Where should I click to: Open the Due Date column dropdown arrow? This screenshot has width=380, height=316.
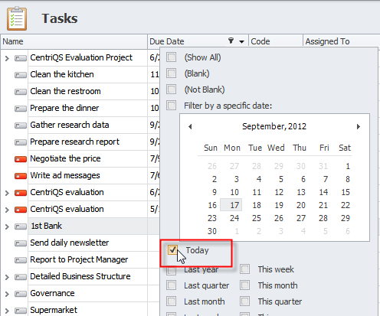[241, 41]
